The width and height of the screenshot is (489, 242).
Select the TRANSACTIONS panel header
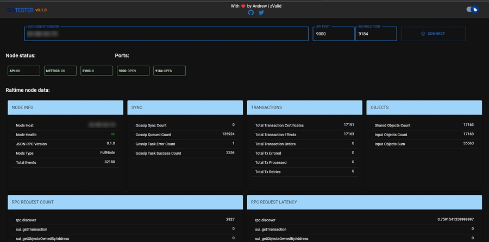pyautogui.click(x=304, y=107)
